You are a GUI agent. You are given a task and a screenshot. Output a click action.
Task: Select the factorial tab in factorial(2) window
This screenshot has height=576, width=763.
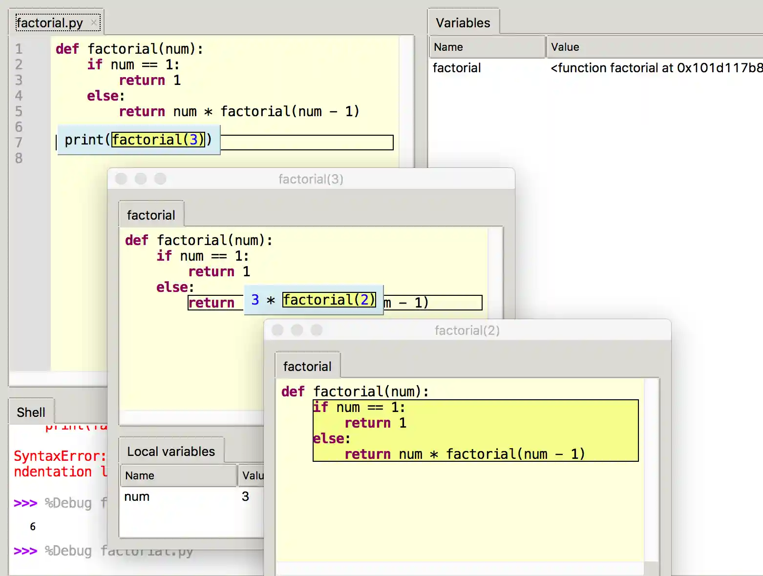click(x=307, y=367)
